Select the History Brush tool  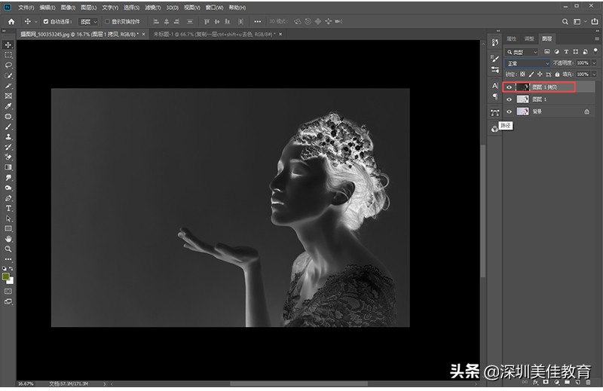(8, 147)
